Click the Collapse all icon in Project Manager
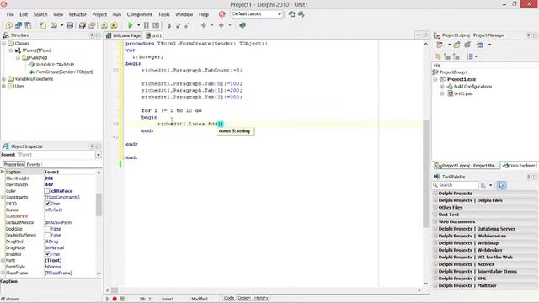The height and width of the screenshot is (303, 539). click(456, 56)
